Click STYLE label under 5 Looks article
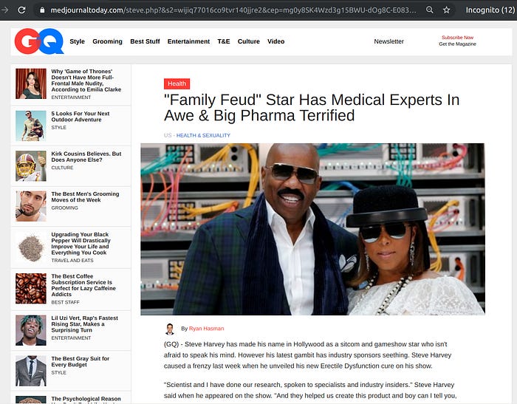 (x=58, y=127)
